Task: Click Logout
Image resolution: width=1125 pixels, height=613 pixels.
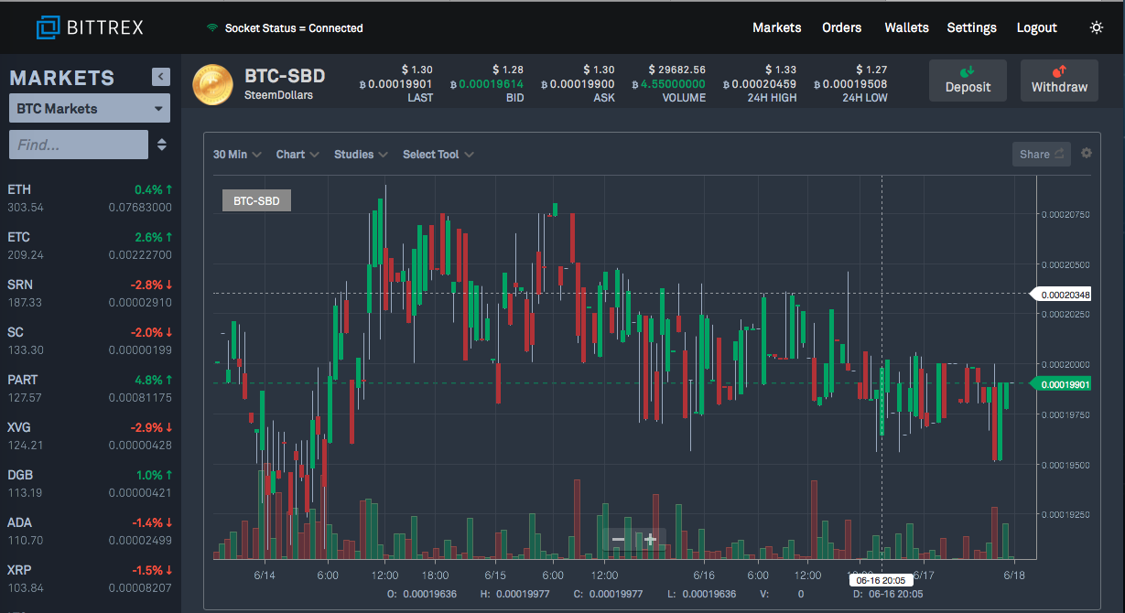Action: (x=1036, y=27)
